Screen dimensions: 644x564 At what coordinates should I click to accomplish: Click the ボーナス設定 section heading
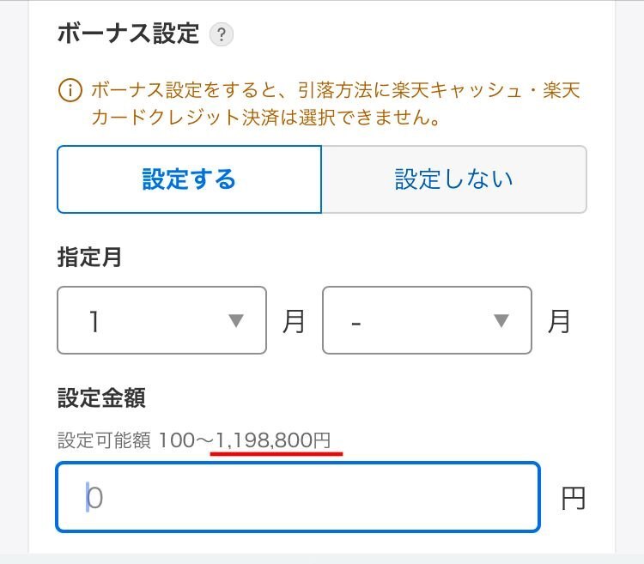point(128,34)
